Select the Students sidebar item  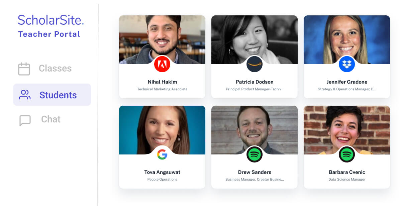click(x=52, y=95)
